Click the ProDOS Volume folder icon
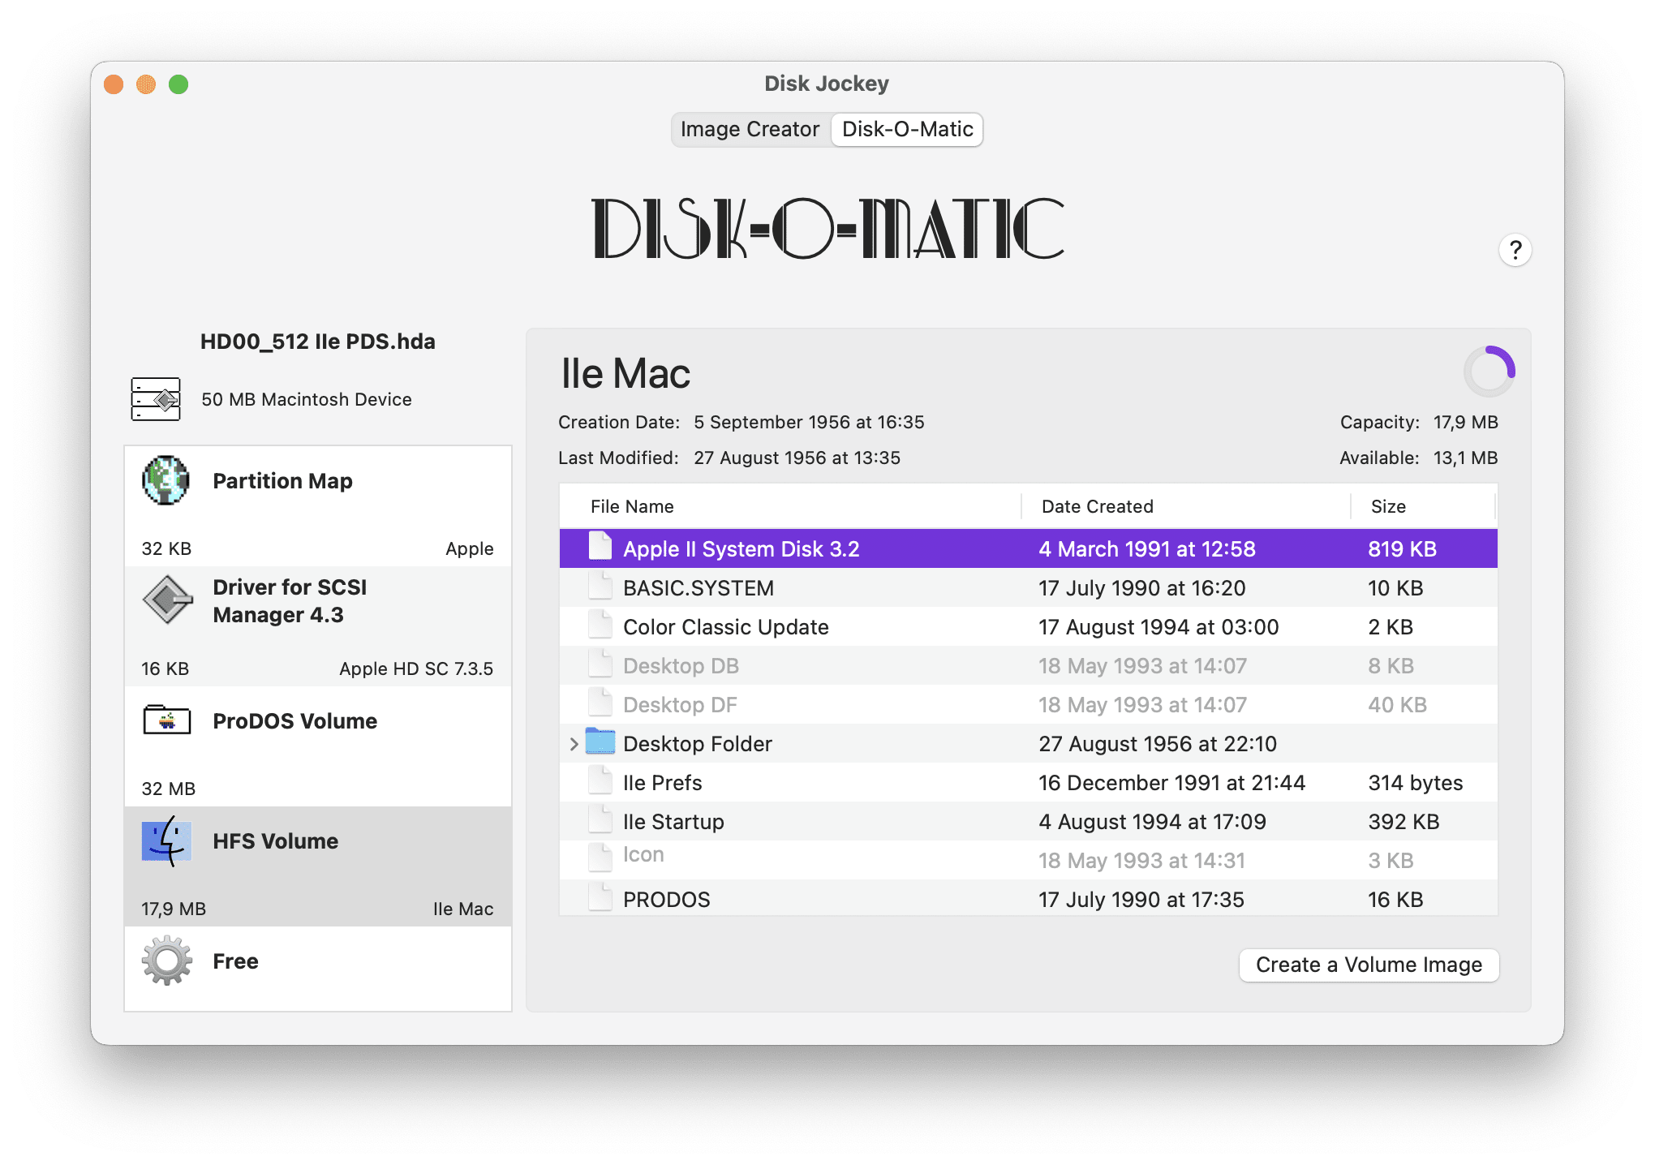 167,720
